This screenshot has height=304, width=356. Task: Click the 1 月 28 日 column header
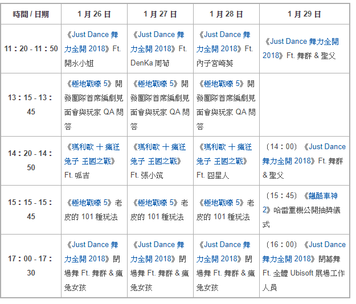(x=226, y=14)
